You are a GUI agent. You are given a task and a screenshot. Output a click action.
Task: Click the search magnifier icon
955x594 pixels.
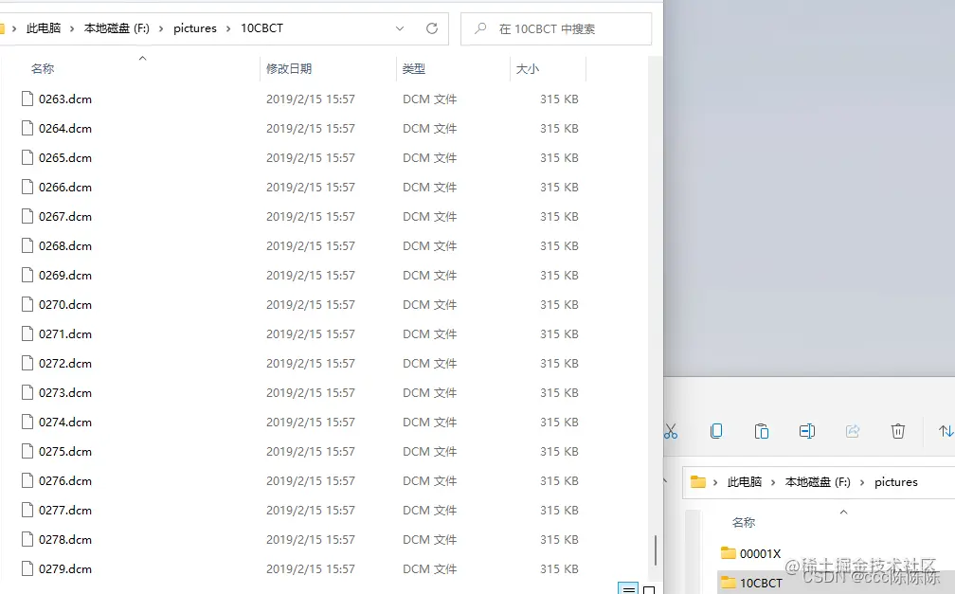pyautogui.click(x=480, y=28)
